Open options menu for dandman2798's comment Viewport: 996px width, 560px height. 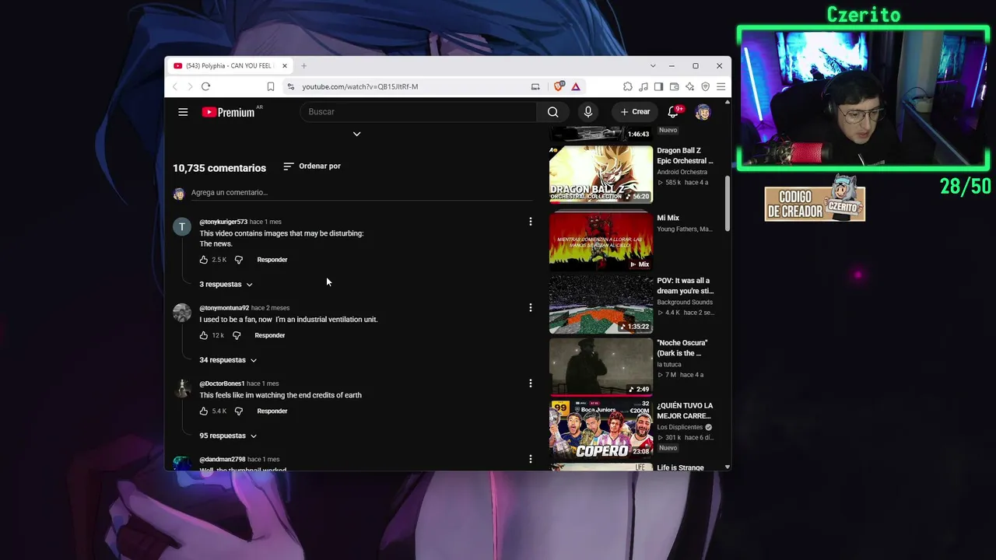point(531,460)
